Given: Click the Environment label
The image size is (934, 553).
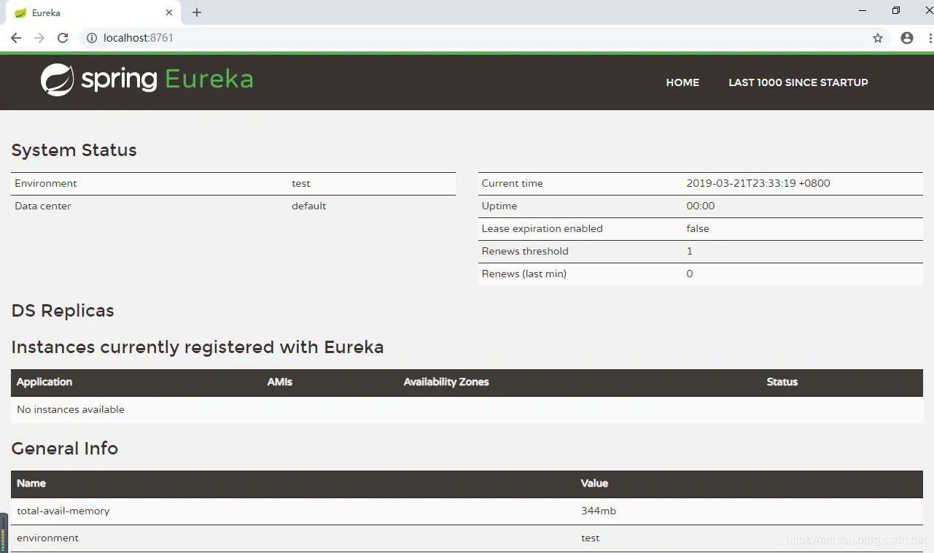Looking at the screenshot, I should (x=45, y=183).
